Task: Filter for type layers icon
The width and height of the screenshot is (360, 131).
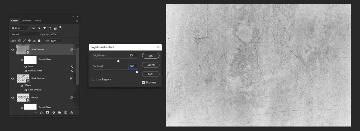Action: [x=44, y=28]
